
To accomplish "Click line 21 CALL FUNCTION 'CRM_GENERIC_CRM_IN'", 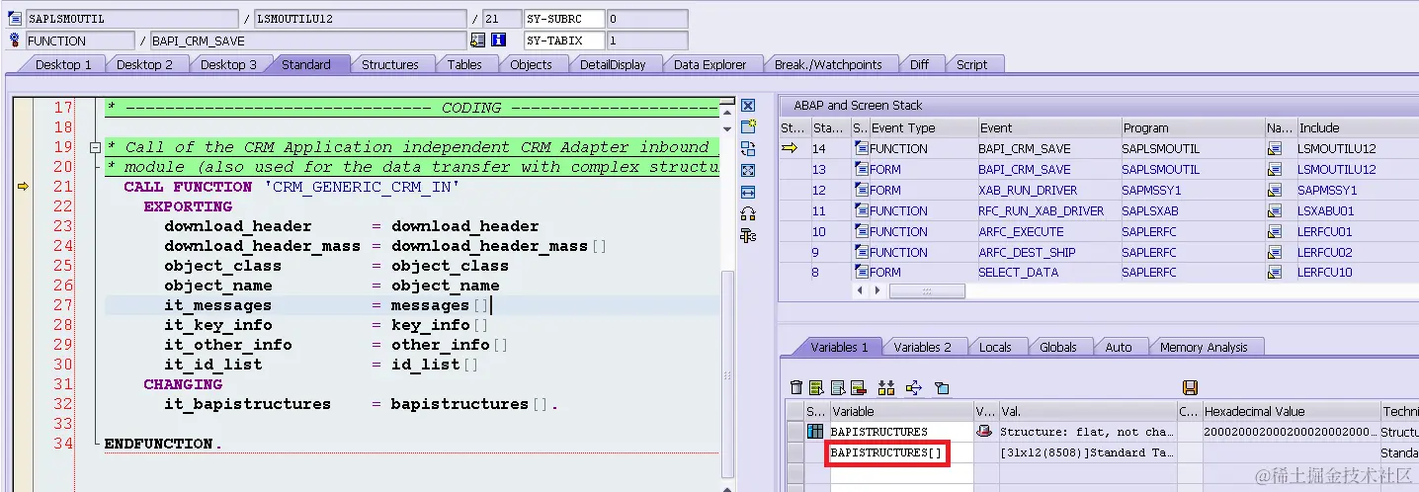I will (x=292, y=187).
